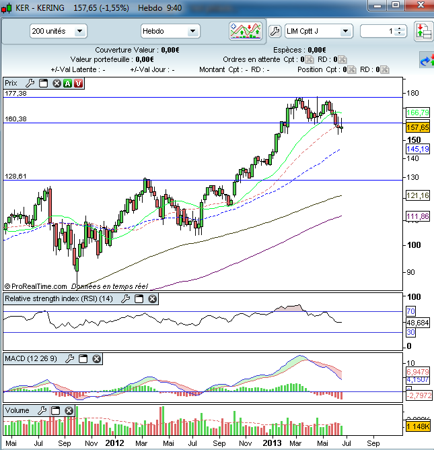Click the Espèces : 0,00€ text
This screenshot has width=434, height=450.
[x=299, y=50]
